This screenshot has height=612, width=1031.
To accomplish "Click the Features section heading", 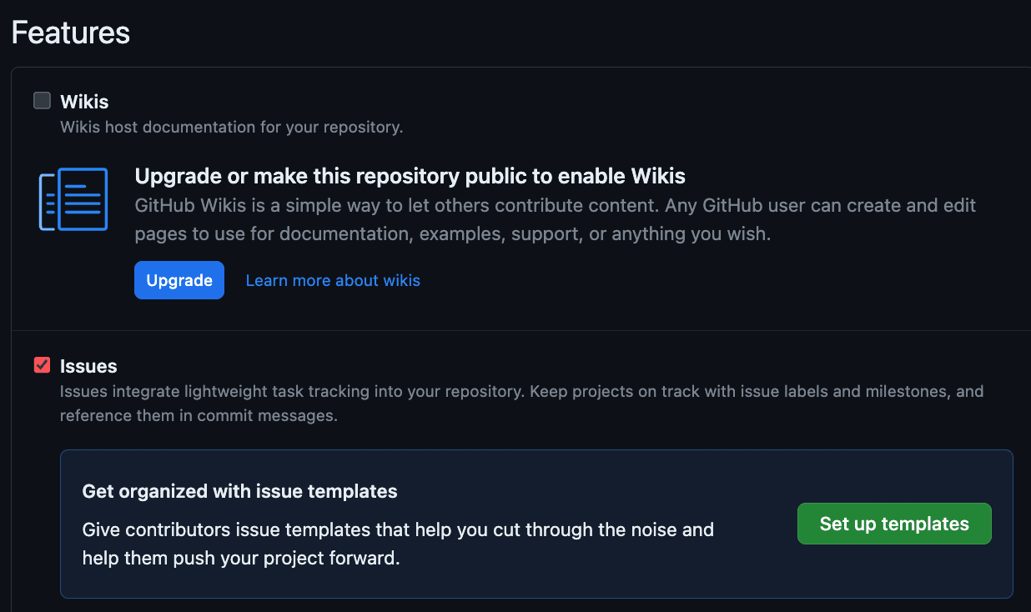I will [71, 33].
